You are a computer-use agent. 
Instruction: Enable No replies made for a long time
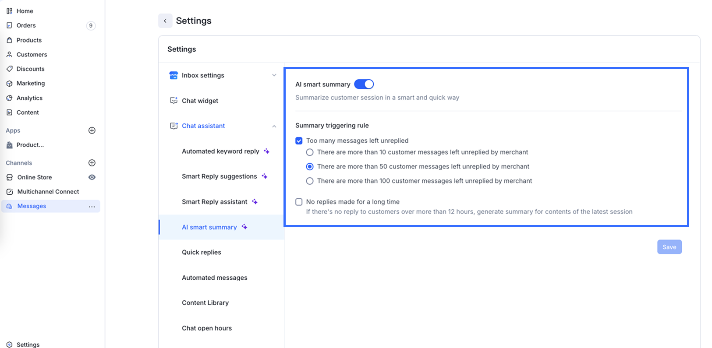click(x=299, y=202)
